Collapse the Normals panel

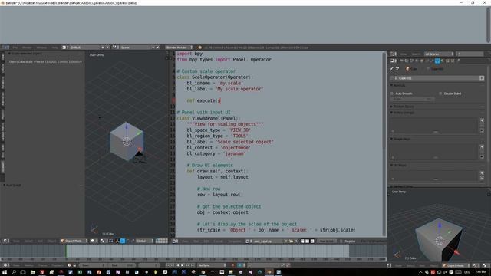coord(398,85)
